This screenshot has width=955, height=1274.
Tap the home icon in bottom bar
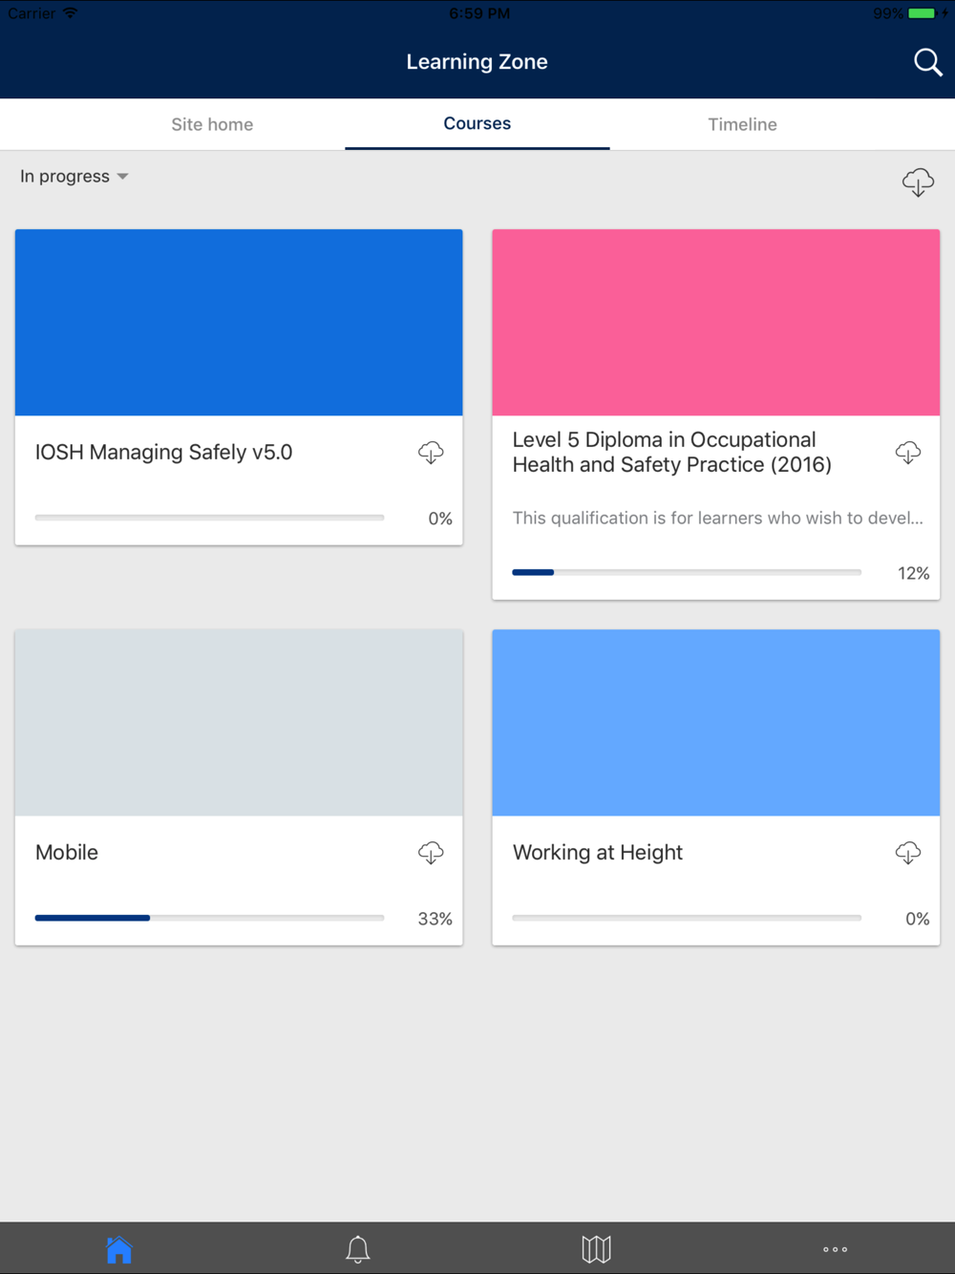coord(119,1249)
